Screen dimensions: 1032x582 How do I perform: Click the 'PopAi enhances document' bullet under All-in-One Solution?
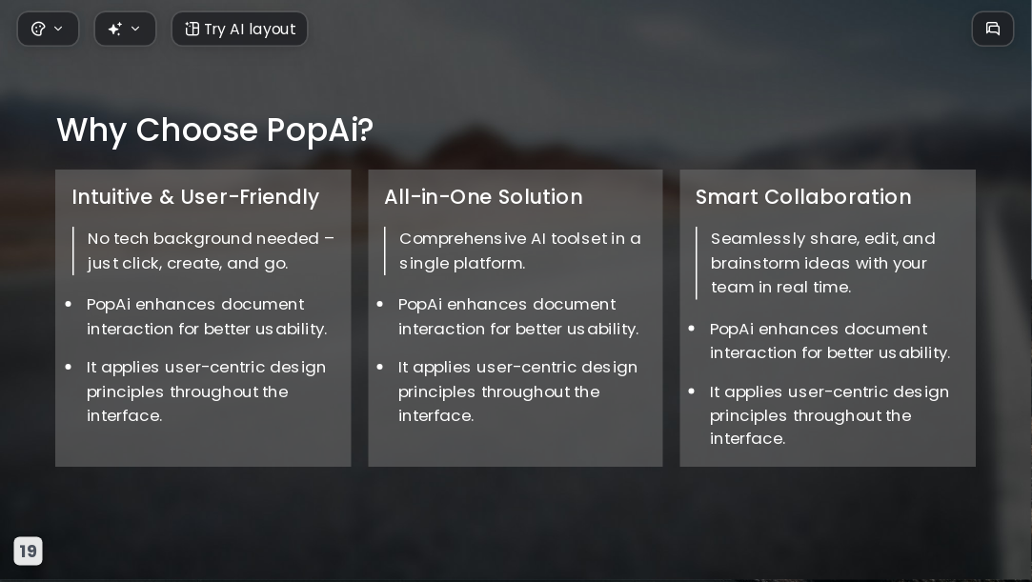pyautogui.click(x=518, y=316)
